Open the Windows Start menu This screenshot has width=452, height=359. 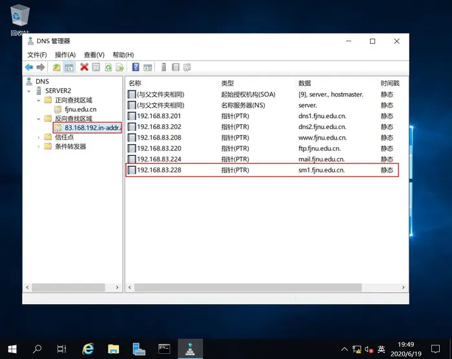point(12,349)
